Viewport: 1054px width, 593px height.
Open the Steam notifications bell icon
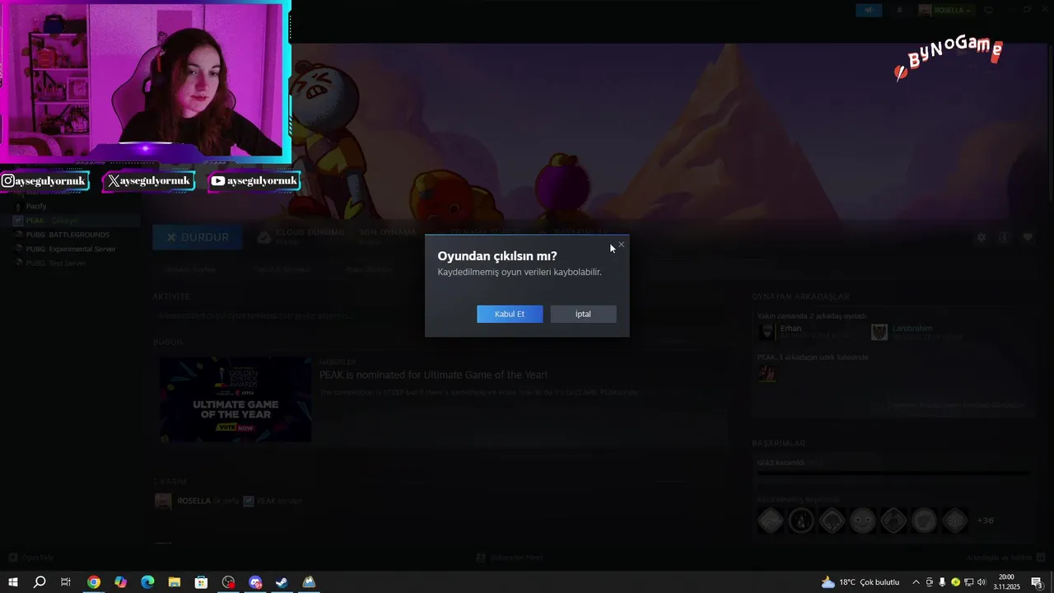click(899, 10)
